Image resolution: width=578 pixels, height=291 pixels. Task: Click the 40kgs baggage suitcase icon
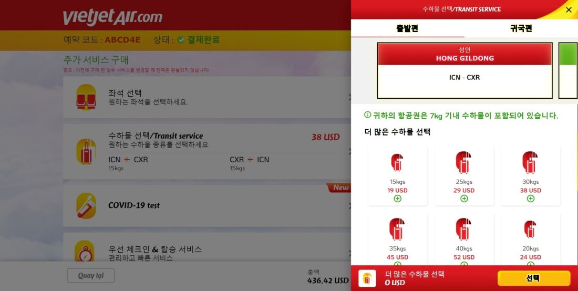[x=463, y=229]
